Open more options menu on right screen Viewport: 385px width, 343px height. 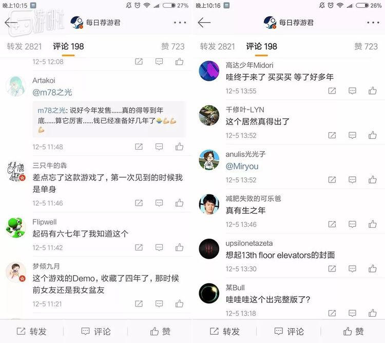coord(373,23)
